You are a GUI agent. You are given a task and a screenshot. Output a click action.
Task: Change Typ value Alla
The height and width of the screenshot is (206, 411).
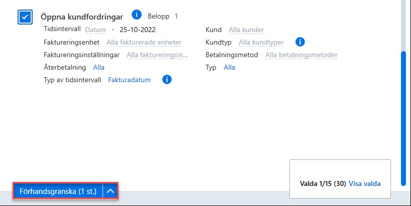tap(229, 68)
